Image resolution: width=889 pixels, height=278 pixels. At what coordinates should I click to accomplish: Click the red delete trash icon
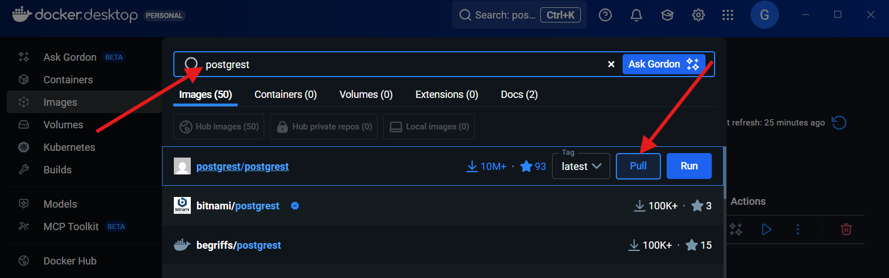pyautogui.click(x=846, y=229)
